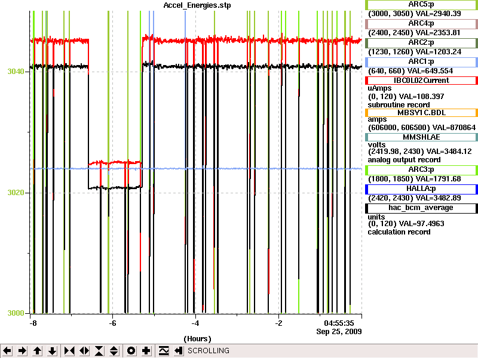Click the SCROLLING status label
Image resolution: width=478 pixels, height=358 pixels.
[x=208, y=351]
